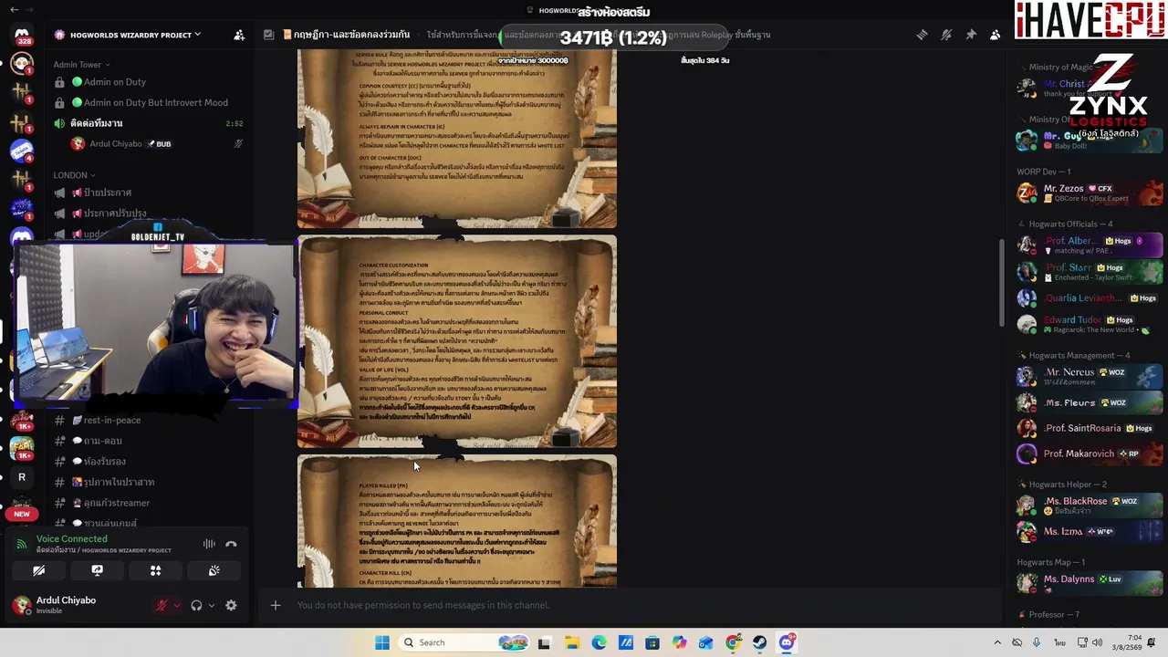Open Ardul Chiyabo profile in user panel
Viewport: 1168px width, 657px height.
coord(78,604)
